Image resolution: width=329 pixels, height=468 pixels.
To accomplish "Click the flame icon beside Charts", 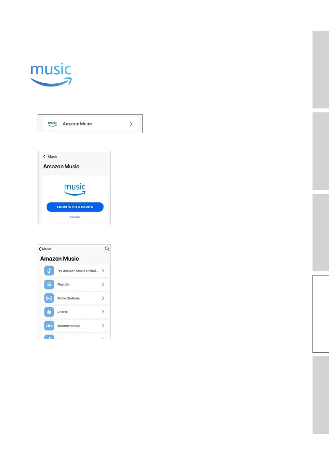I will 49,312.
